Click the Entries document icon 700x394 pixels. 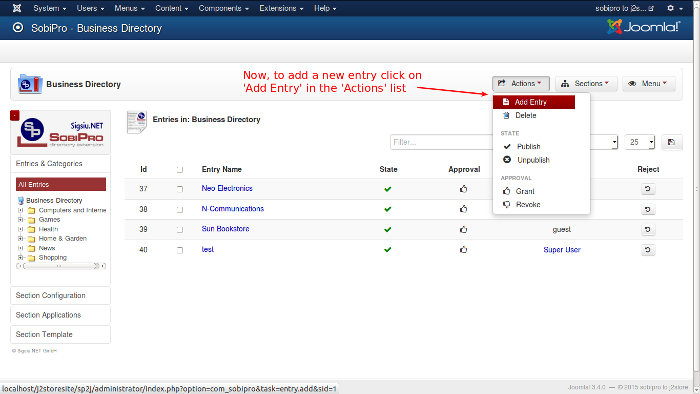(x=136, y=122)
